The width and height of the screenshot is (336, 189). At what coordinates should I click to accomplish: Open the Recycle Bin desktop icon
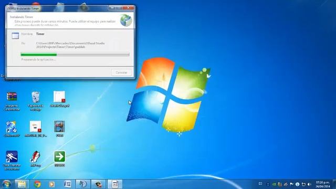point(35,101)
